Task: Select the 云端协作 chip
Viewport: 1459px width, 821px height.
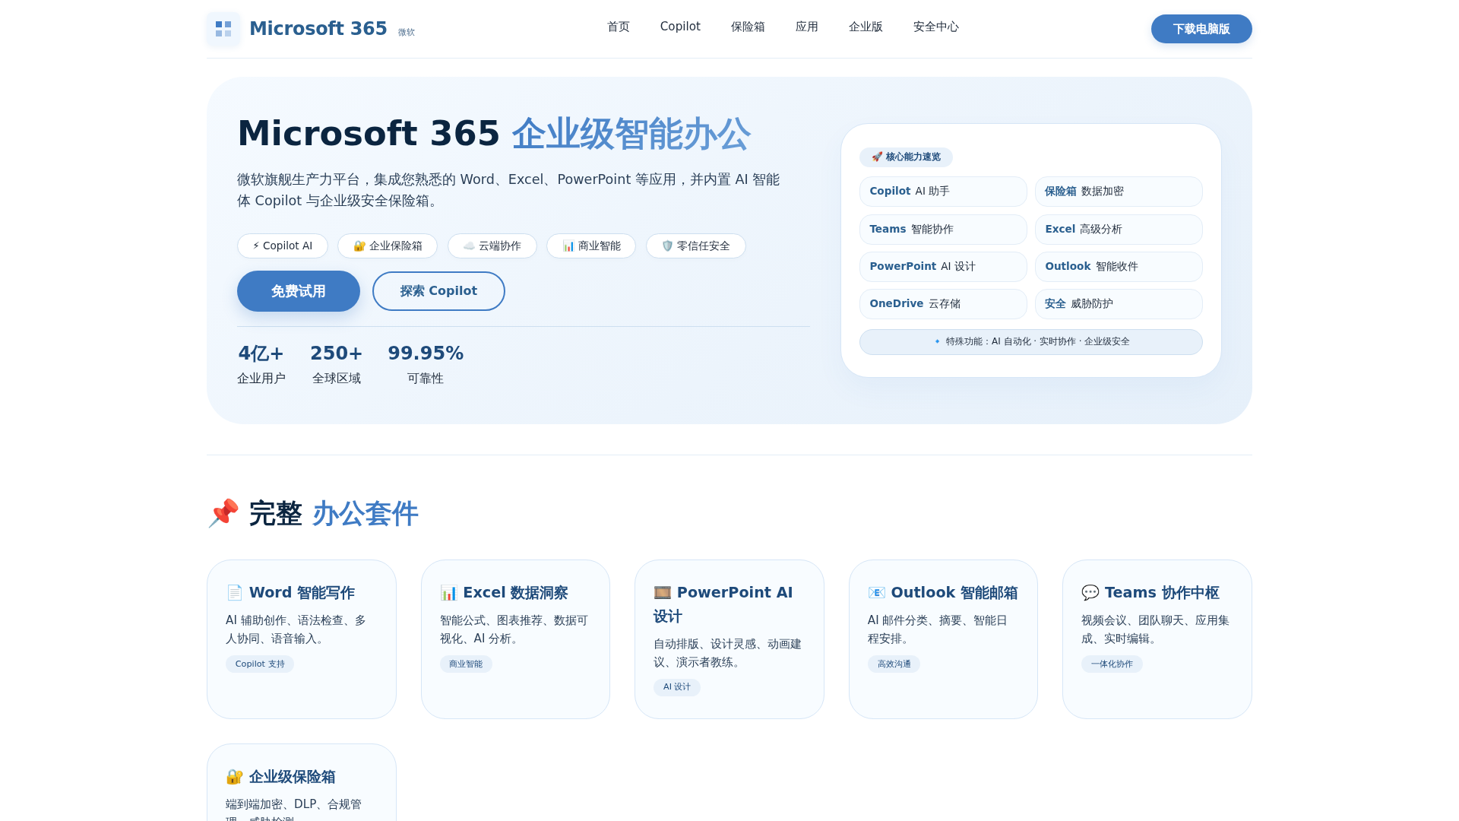Action: 492,246
